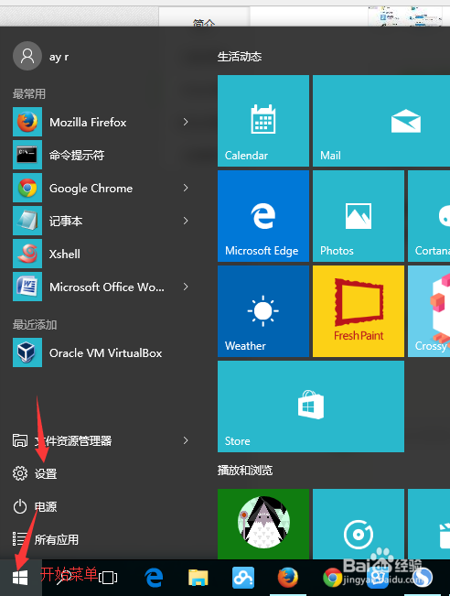Expand 记事本 jump list arrow
Viewport: 450px width, 596px height.
(x=186, y=221)
